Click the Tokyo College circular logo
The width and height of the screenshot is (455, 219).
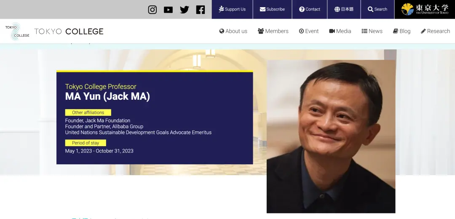tap(17, 31)
